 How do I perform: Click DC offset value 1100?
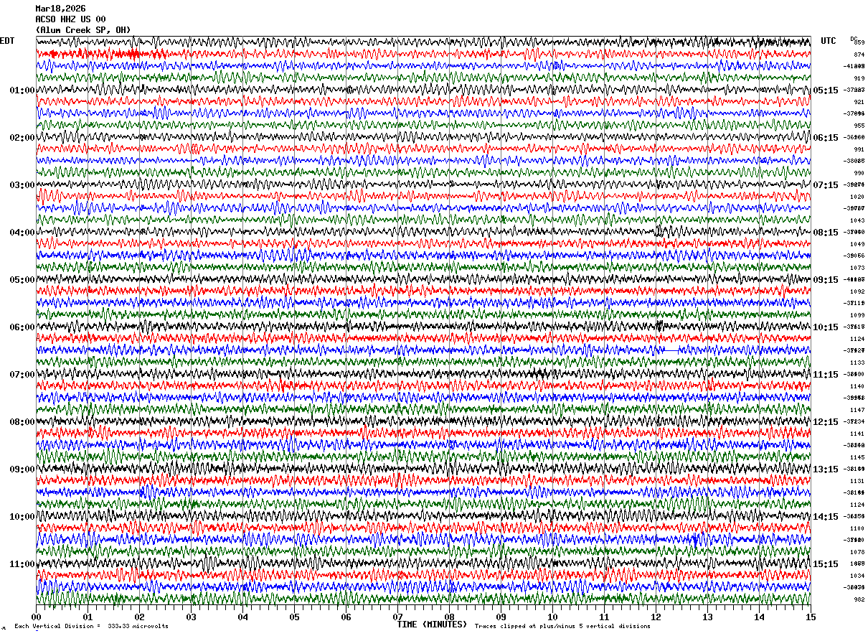click(x=857, y=528)
